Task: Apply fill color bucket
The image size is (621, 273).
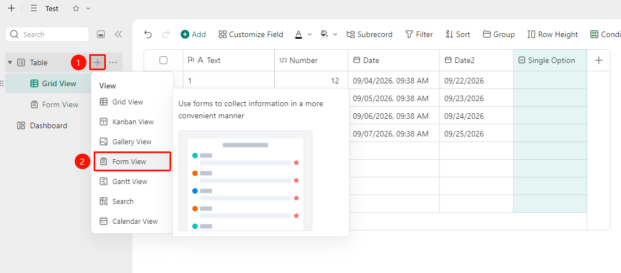Action: click(x=324, y=34)
